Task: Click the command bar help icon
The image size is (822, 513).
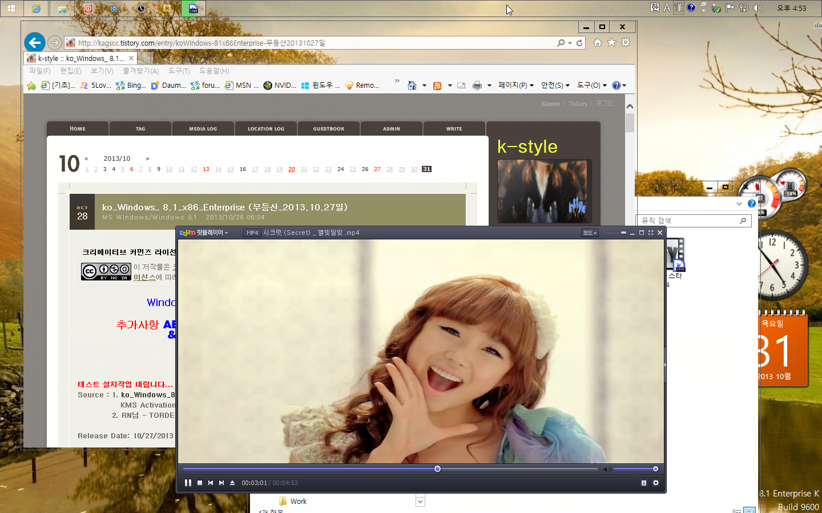Action: [x=616, y=85]
